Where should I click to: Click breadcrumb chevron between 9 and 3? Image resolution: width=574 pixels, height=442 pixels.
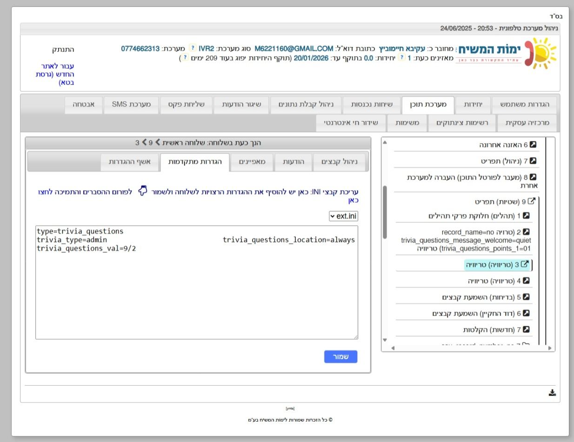[x=144, y=142]
